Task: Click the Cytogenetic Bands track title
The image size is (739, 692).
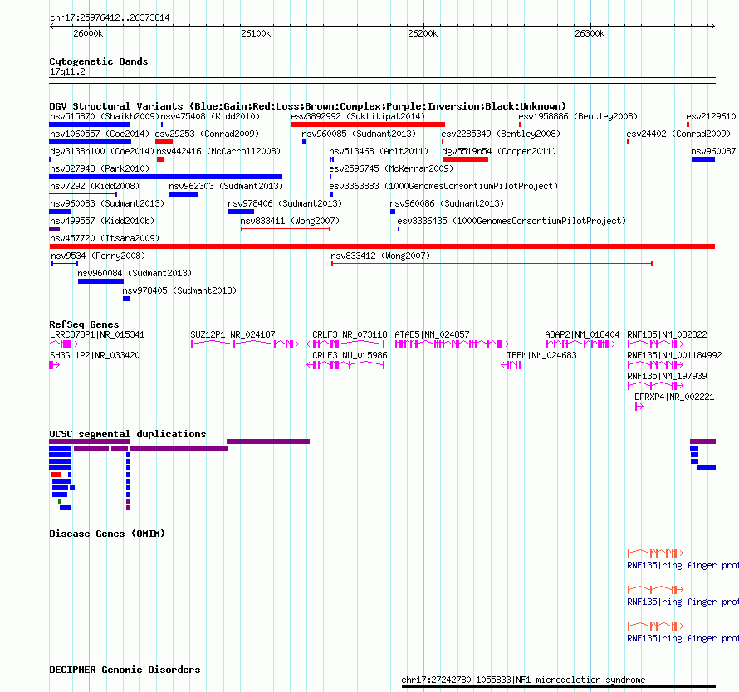Action: (x=99, y=61)
